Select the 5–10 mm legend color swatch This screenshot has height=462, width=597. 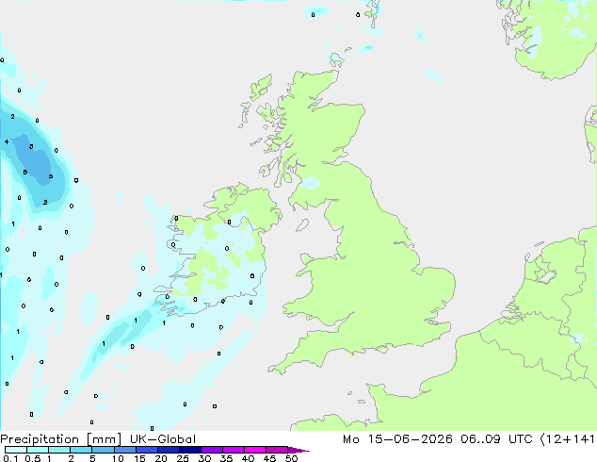tap(103, 450)
